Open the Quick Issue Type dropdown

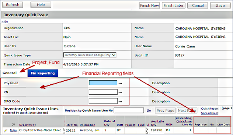(90, 55)
